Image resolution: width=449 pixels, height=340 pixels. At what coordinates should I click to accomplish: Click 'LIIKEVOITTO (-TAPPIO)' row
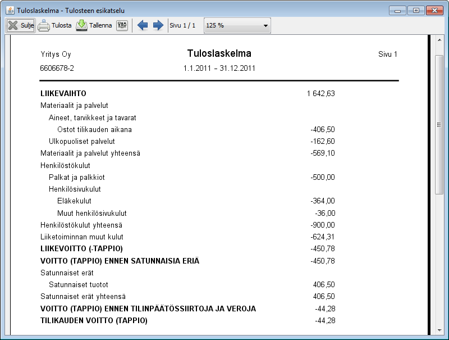pyautogui.click(x=81, y=248)
